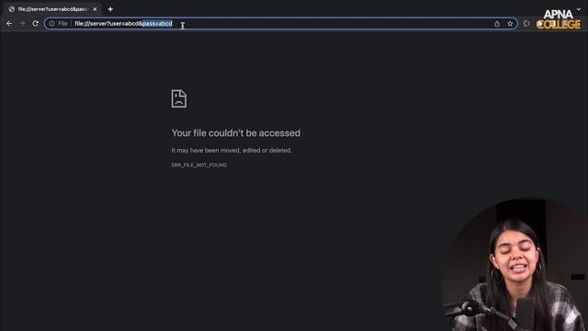Click the share icon in address bar
Screen dimensions: 588x331
[497, 24]
